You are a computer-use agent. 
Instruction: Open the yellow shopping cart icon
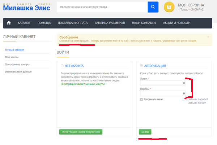pyautogui.click(x=169, y=7)
